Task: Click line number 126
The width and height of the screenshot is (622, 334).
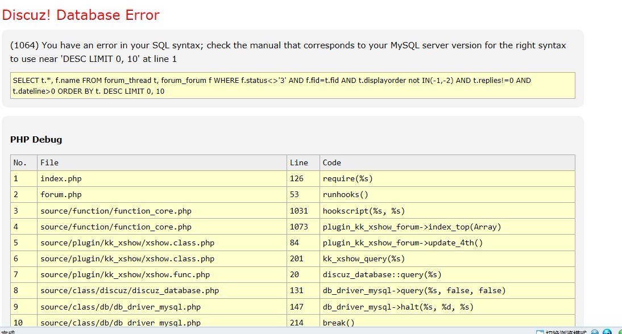Action: 303,179
